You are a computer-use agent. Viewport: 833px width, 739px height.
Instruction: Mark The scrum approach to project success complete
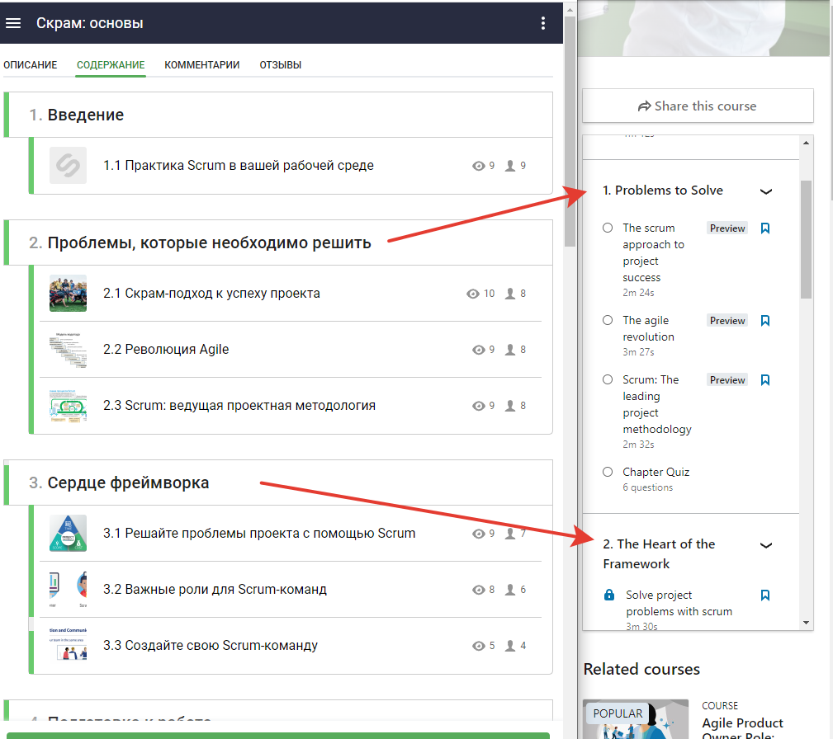pos(608,228)
